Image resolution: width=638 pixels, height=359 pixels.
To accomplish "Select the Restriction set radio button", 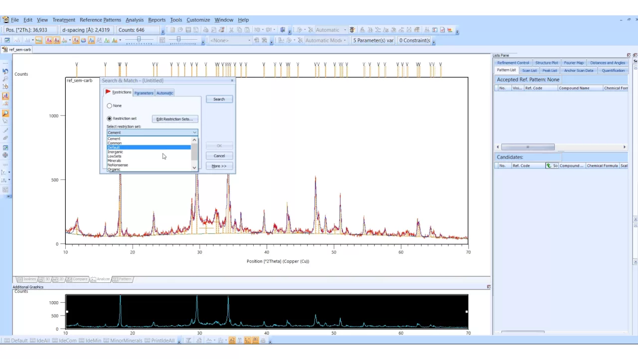I will [x=110, y=119].
